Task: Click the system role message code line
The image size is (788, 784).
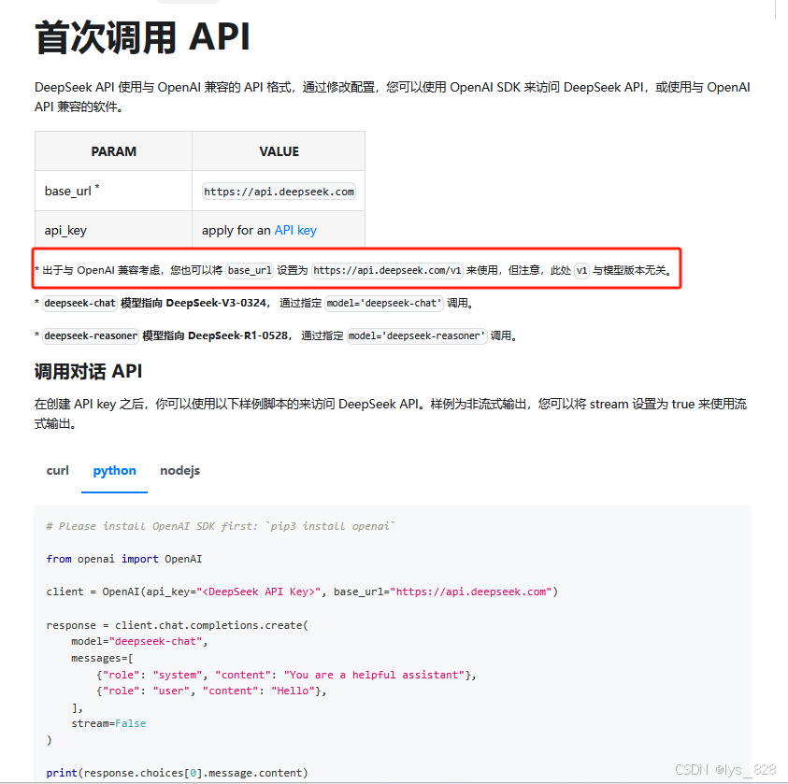Action: point(286,675)
